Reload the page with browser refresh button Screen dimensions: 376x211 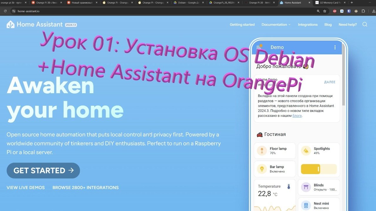pos(5,11)
